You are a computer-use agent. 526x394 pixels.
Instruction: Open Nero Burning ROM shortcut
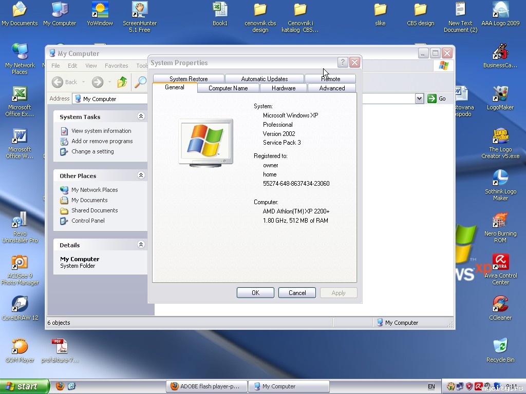pos(500,221)
